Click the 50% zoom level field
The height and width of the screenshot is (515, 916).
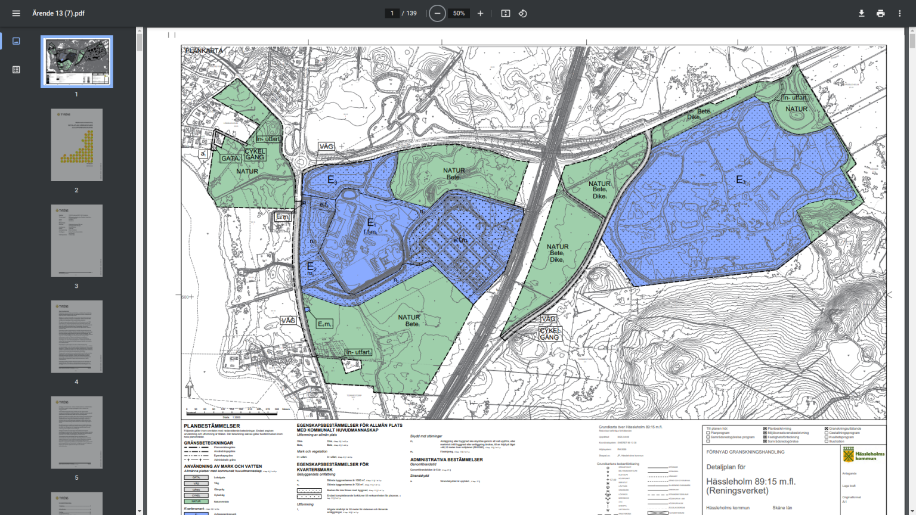459,13
